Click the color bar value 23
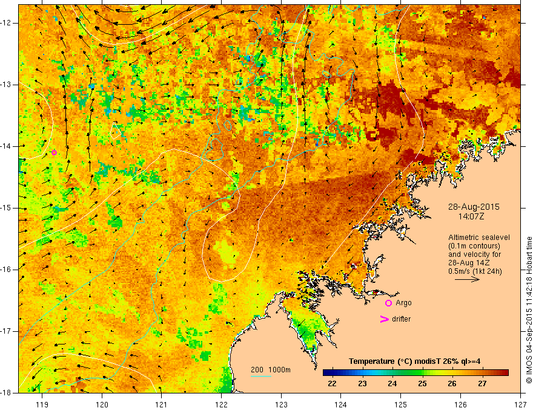The width and height of the screenshot is (533, 411). click(x=362, y=384)
